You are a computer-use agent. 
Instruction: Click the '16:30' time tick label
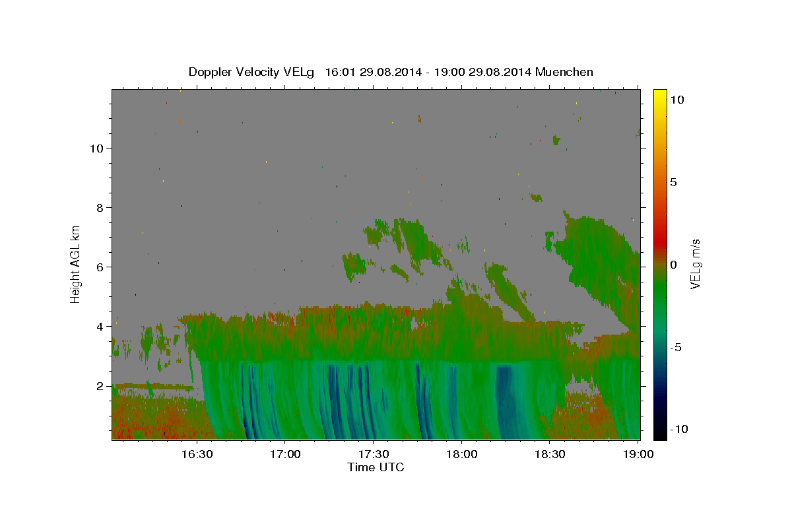[x=197, y=454]
